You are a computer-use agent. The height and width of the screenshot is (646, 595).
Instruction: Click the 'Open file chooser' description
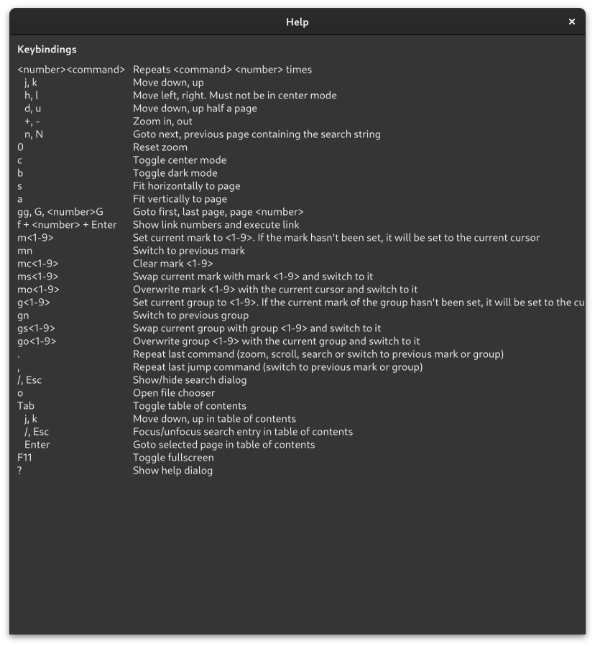[x=174, y=393]
